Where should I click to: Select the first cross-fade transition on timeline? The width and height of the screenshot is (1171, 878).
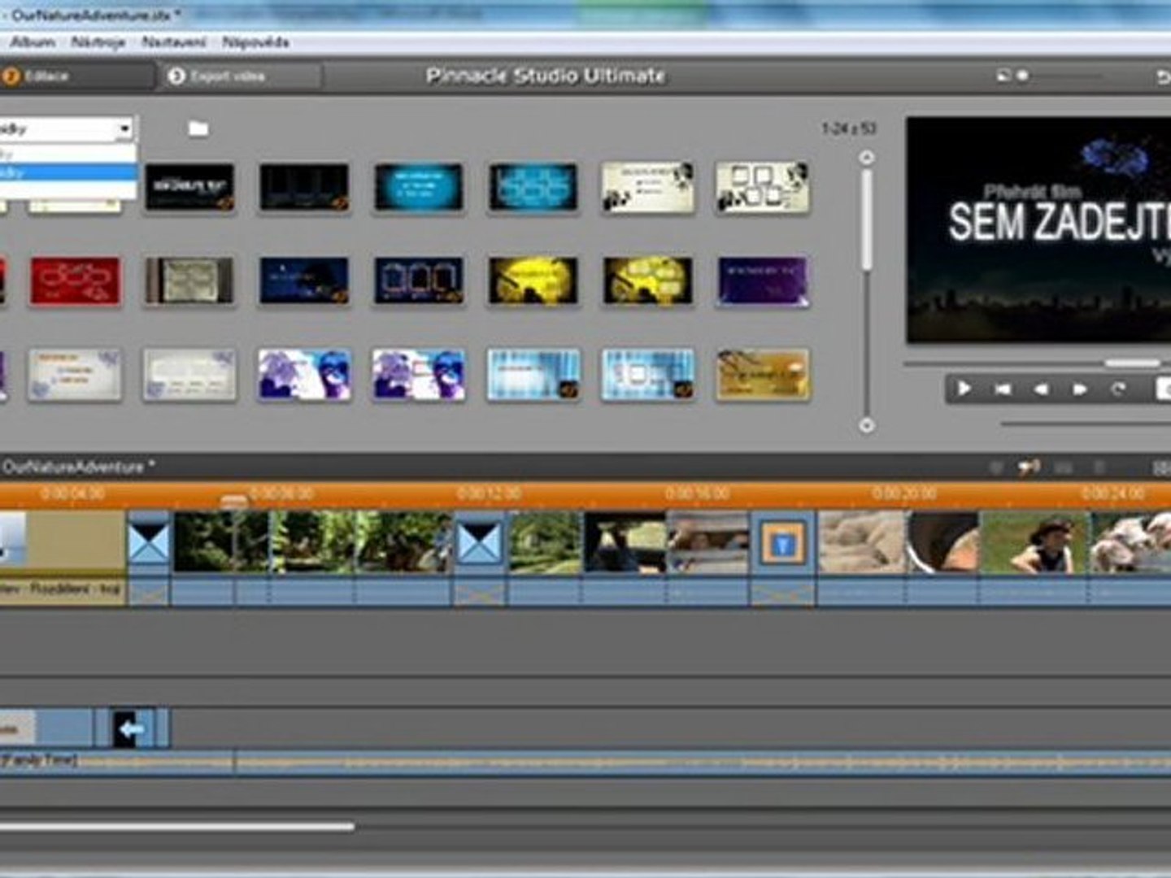coord(149,542)
